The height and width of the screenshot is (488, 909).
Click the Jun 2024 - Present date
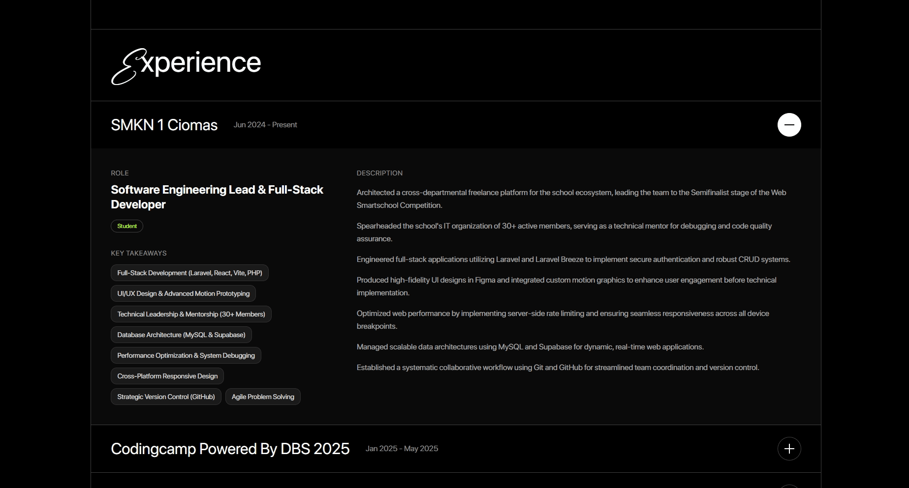click(x=265, y=125)
